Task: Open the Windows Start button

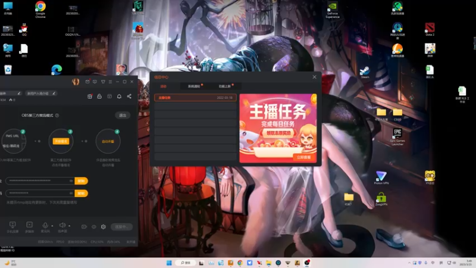Action: (169, 263)
